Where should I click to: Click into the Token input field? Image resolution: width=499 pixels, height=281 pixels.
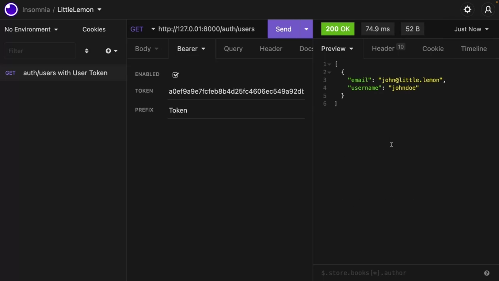[x=236, y=91]
